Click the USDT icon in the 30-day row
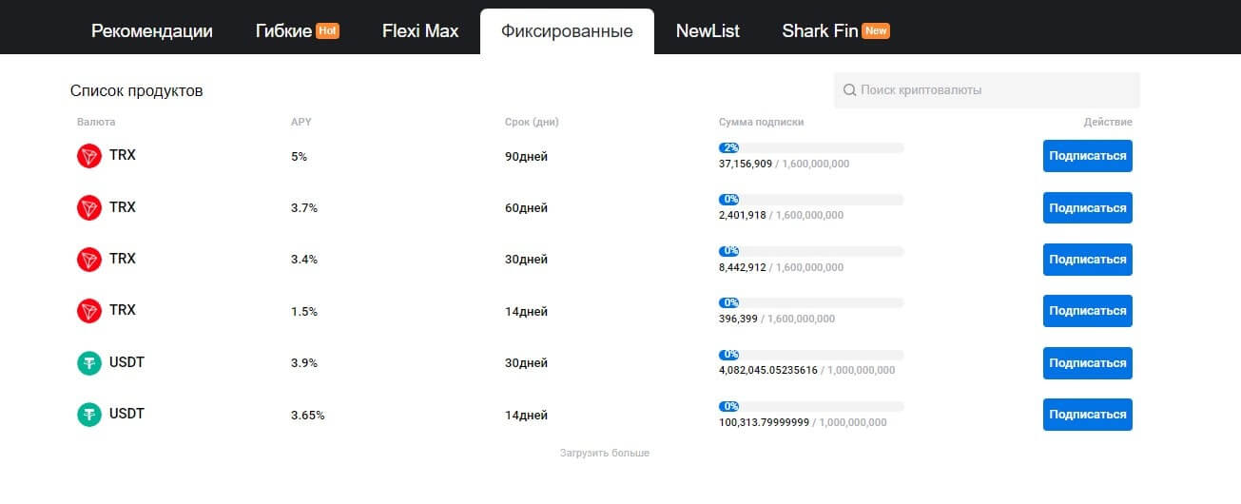1241x504 pixels. click(89, 362)
